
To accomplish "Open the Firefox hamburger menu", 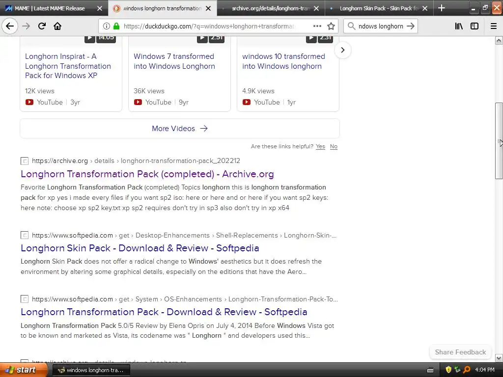I will coord(493,27).
